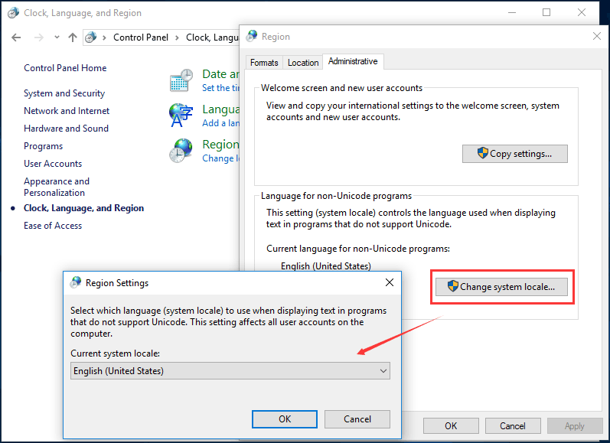
Task: Cancel the Region Settings dialog
Action: pyautogui.click(x=357, y=419)
